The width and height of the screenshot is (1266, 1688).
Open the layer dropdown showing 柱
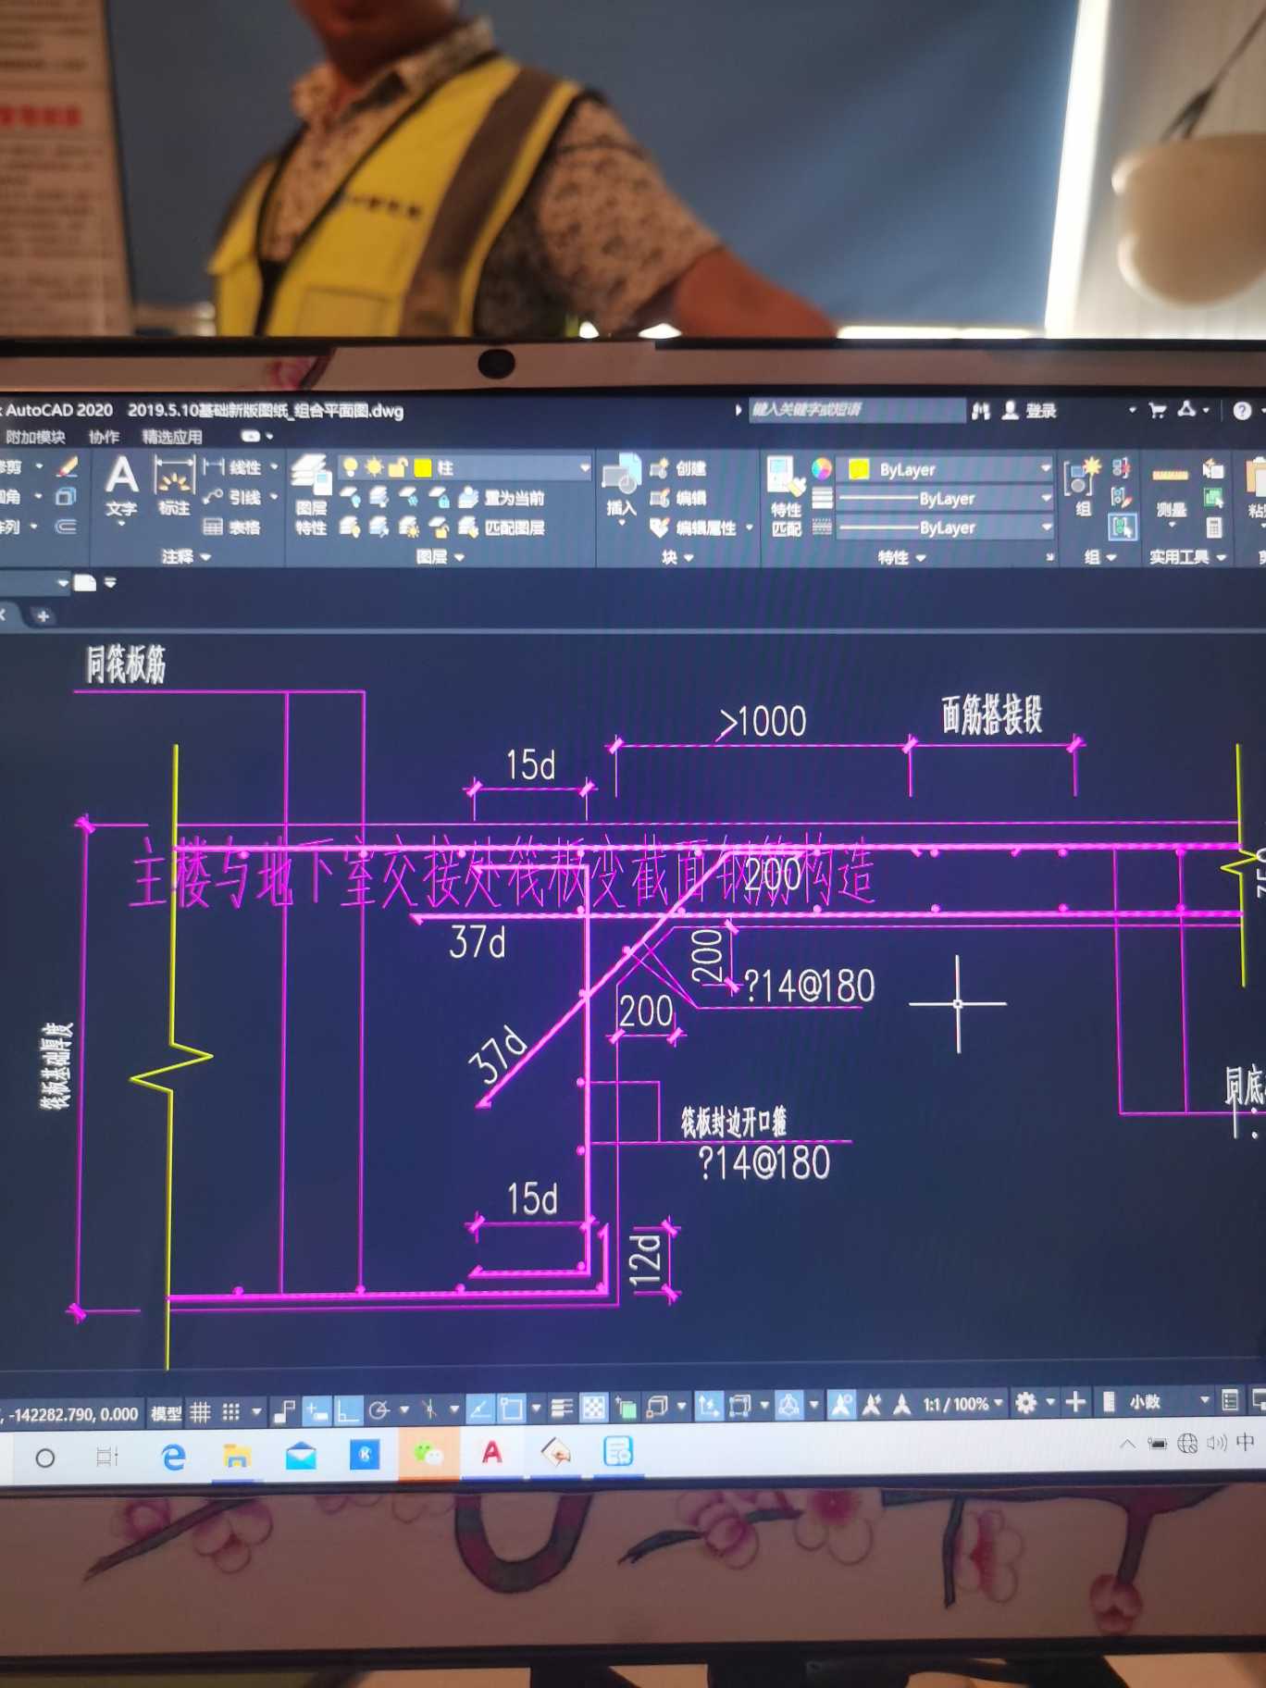pos(466,467)
